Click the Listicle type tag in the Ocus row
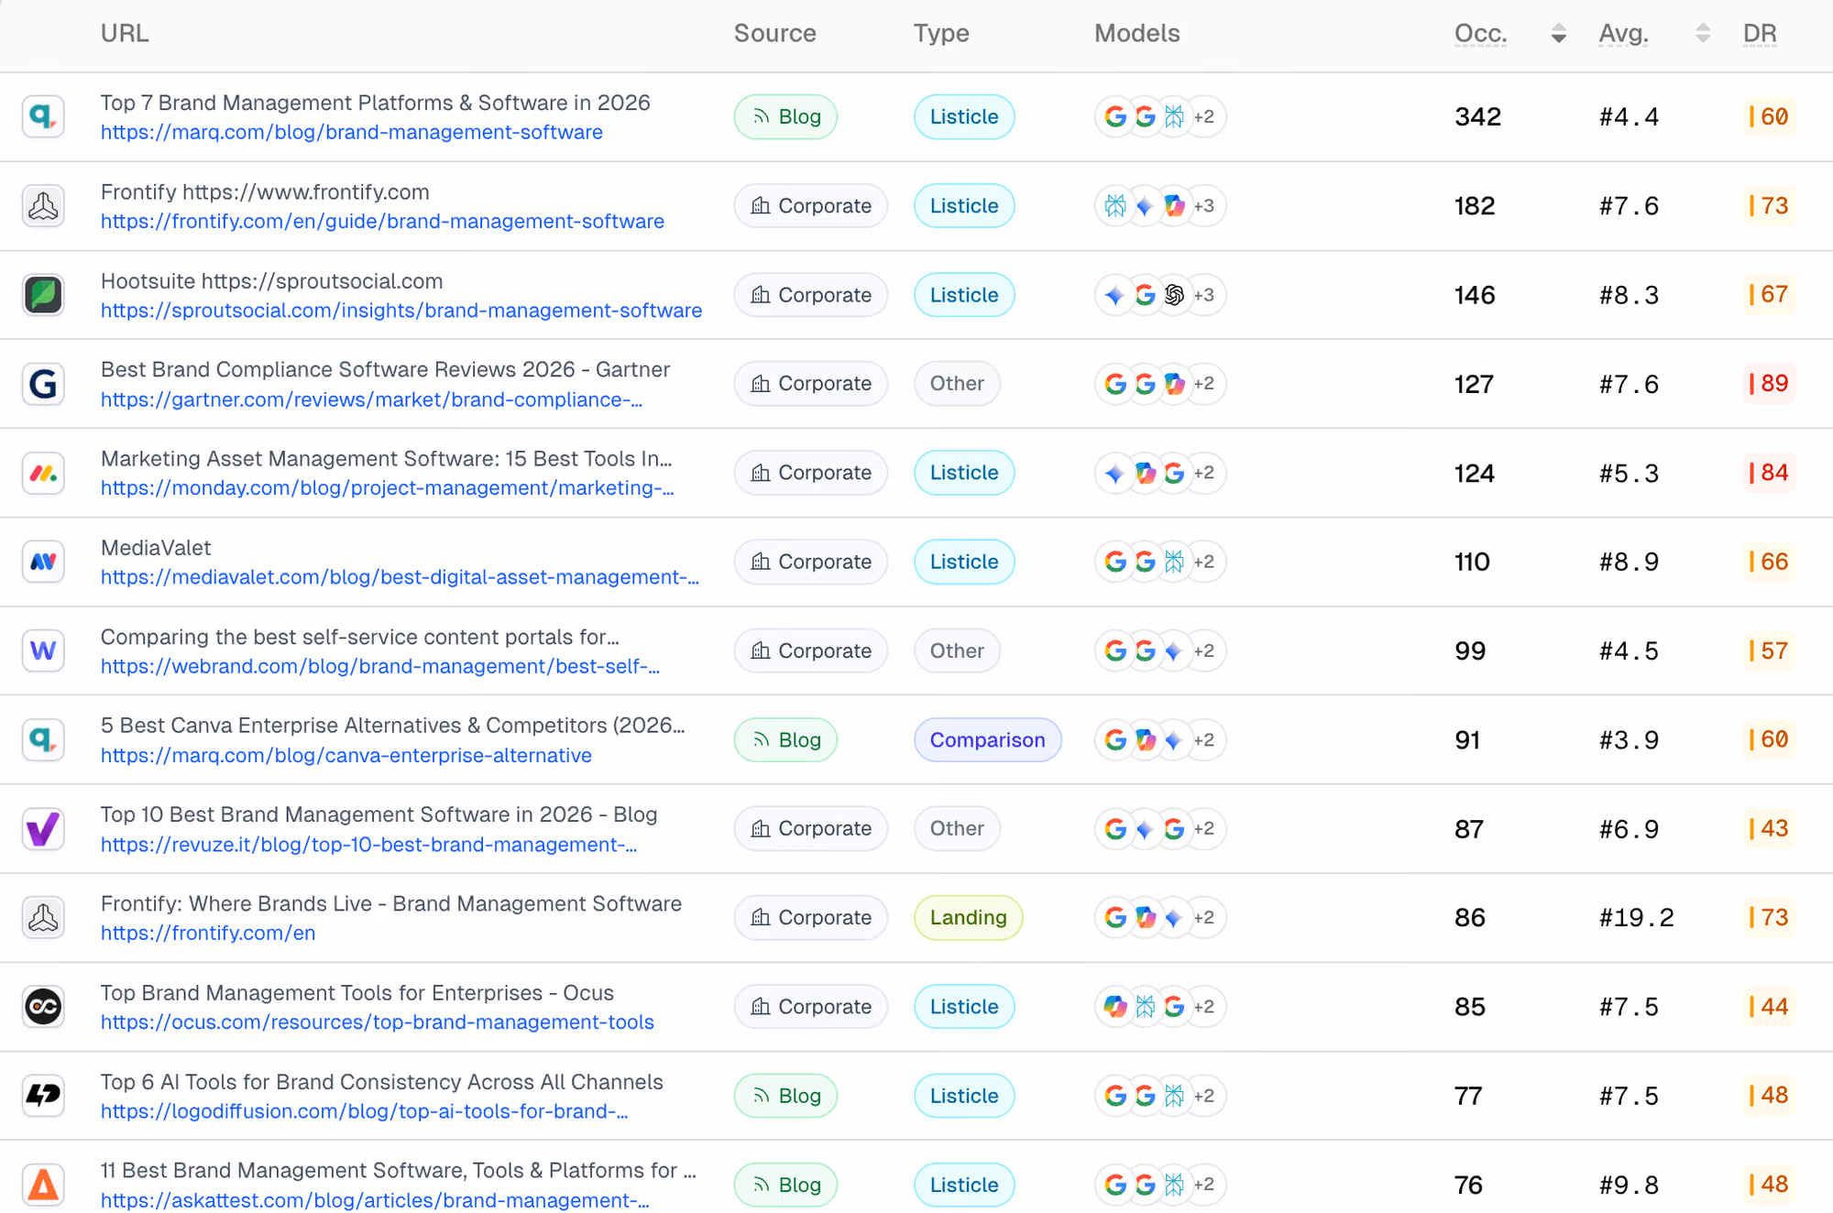 click(964, 1007)
